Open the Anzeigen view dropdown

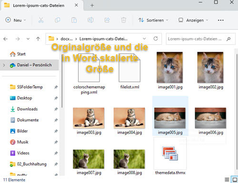pyautogui.click(x=193, y=20)
